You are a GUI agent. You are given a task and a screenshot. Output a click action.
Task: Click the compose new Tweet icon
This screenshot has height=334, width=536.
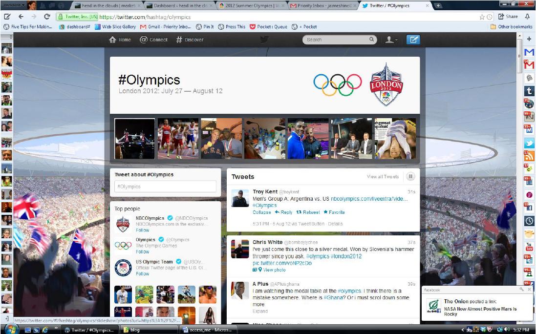pyautogui.click(x=413, y=40)
